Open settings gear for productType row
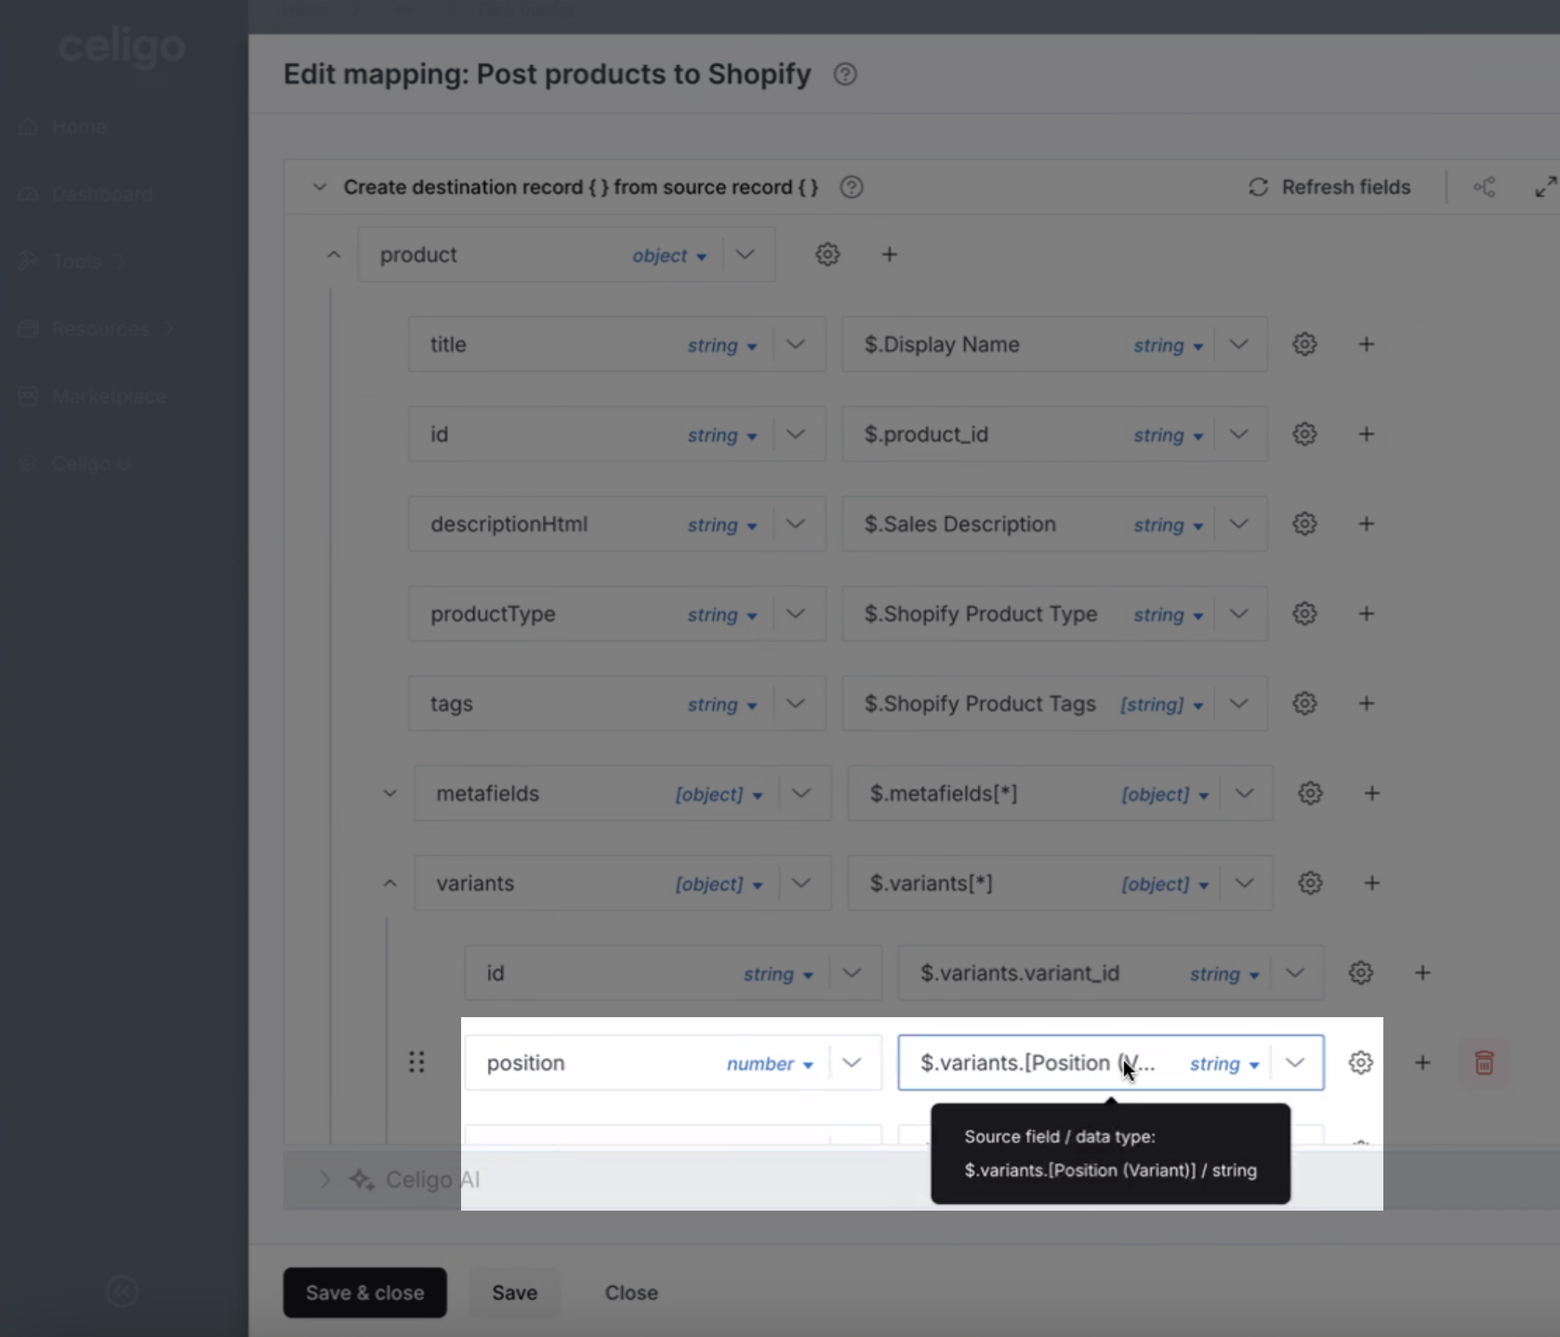Viewport: 1560px width, 1337px height. [x=1305, y=614]
